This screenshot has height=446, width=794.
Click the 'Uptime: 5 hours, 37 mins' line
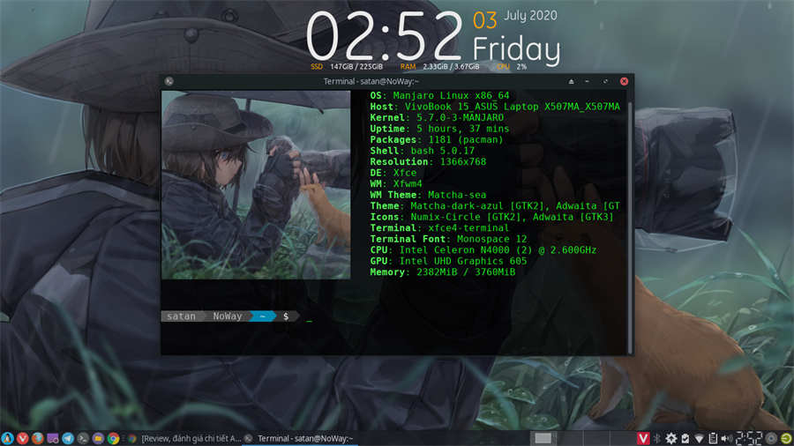[439, 129]
